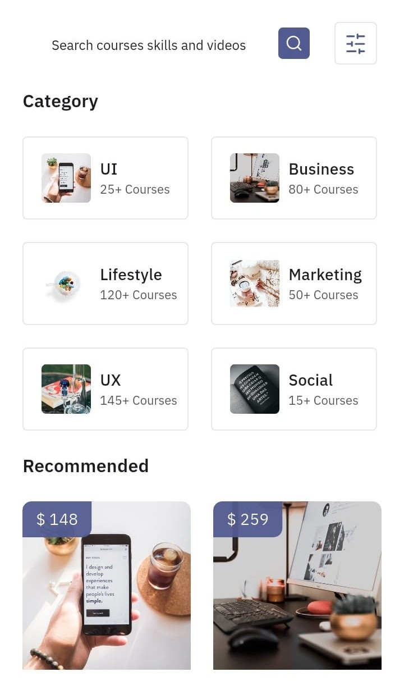404x681 pixels.
Task: Click the search courses input field
Action: [x=149, y=45]
